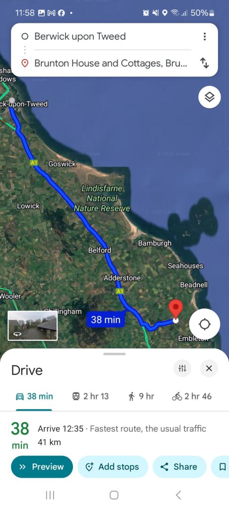Swap start and destination with arrows icon
The height and width of the screenshot is (508, 229).
(x=204, y=63)
